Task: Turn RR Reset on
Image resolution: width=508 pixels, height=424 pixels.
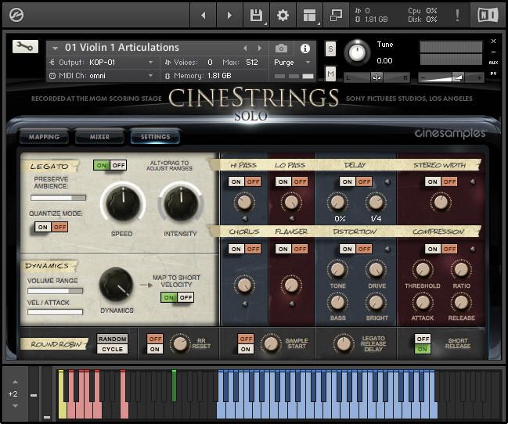Action: click(155, 349)
